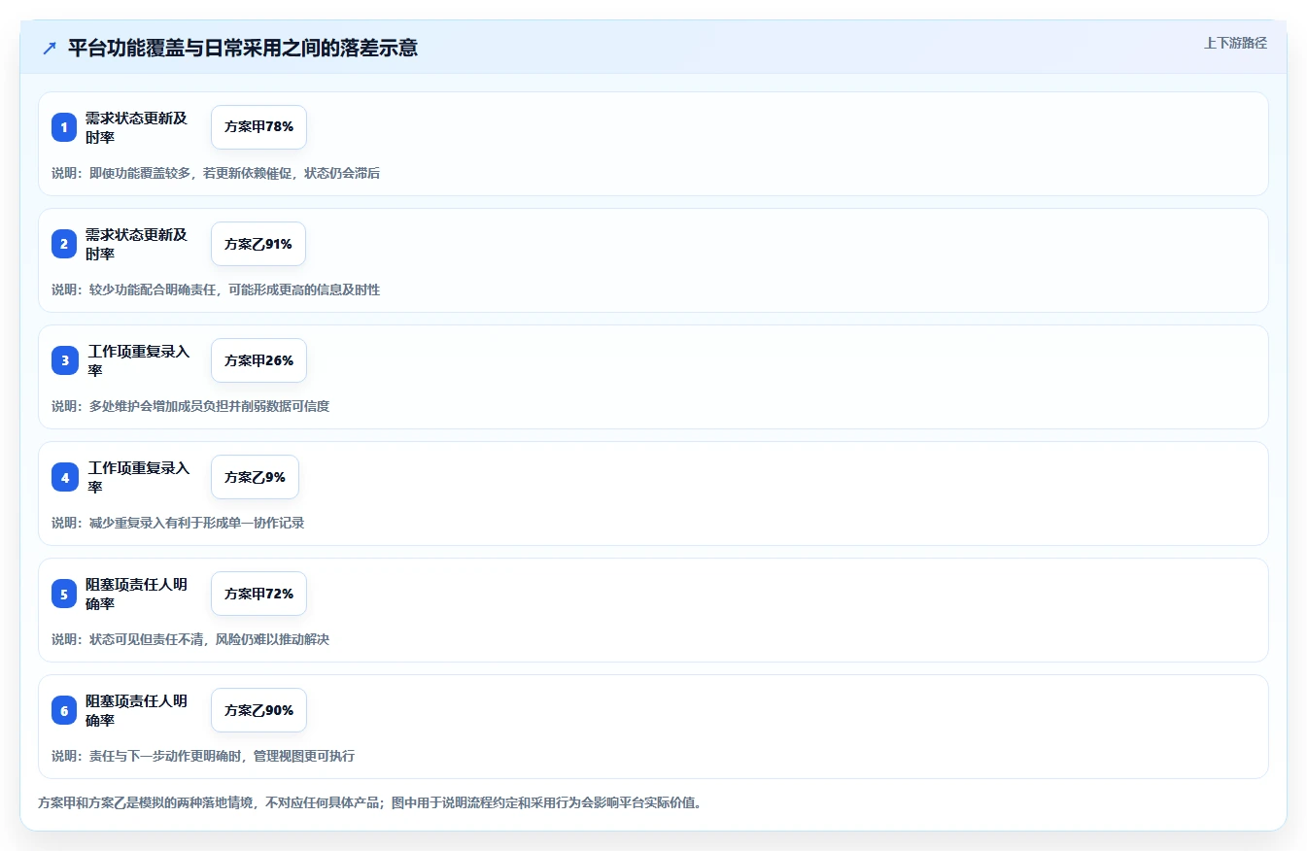The width and height of the screenshot is (1307, 851).
Task: Click the footnote starting 方案甲和方案乙是模拟的
Action: 369,802
